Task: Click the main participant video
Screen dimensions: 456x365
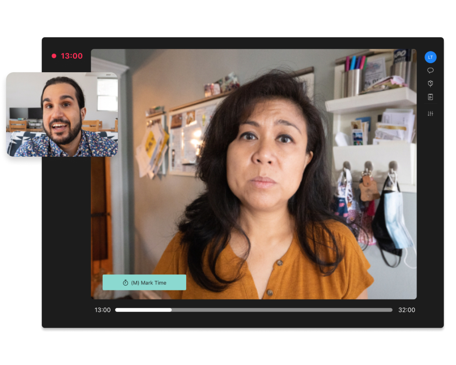Action: 254,174
